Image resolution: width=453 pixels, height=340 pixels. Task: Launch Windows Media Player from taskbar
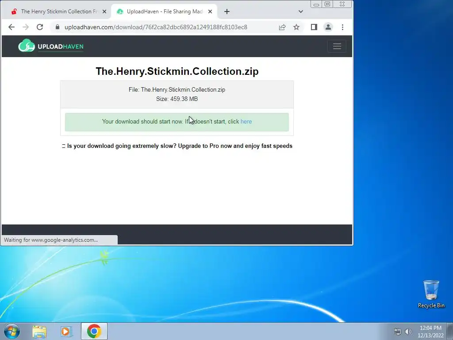tap(66, 332)
